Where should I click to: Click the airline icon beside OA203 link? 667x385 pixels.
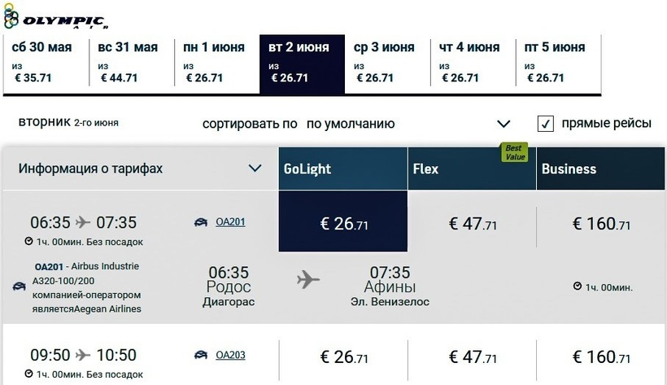click(x=200, y=356)
